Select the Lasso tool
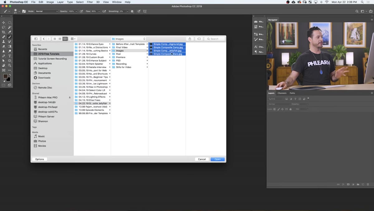Screen dimensions: 374x211 coord(4,27)
